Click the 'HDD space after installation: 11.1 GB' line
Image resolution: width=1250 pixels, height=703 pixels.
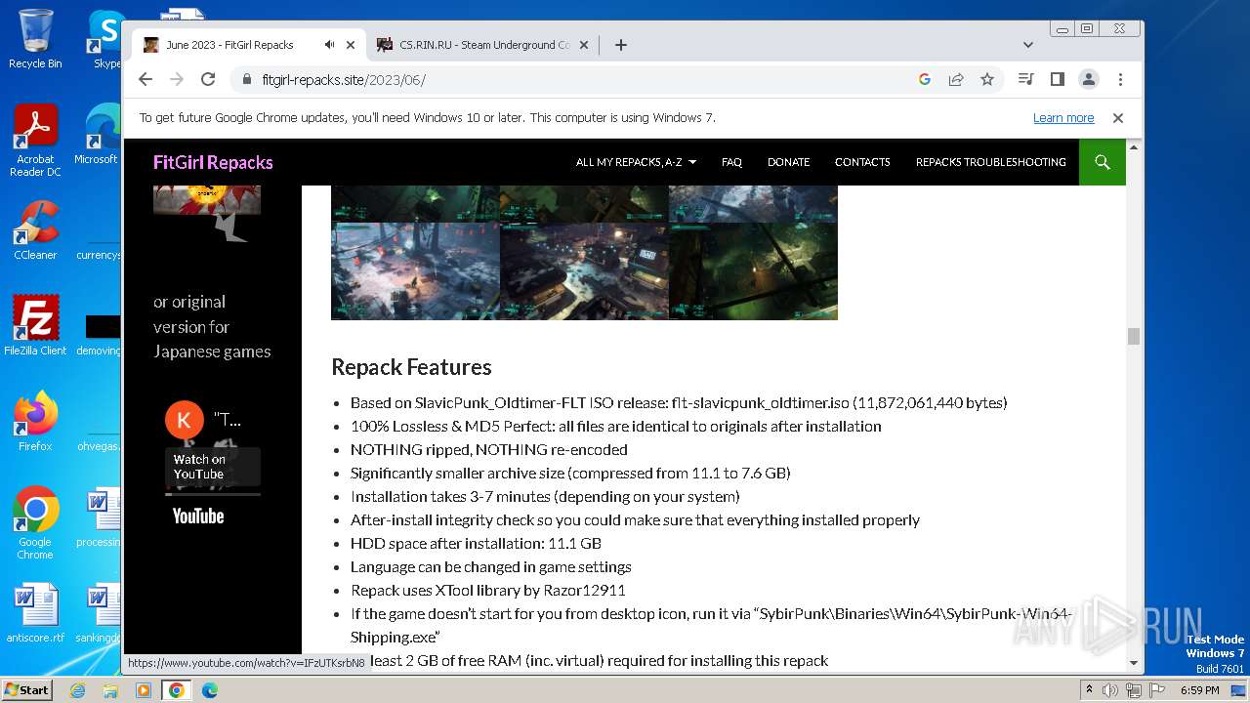coord(476,543)
